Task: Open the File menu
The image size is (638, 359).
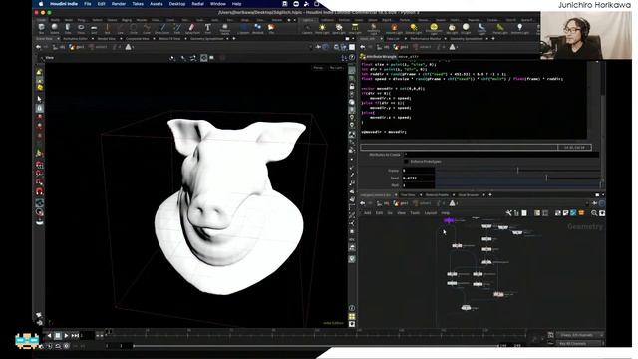Action: point(88,4)
